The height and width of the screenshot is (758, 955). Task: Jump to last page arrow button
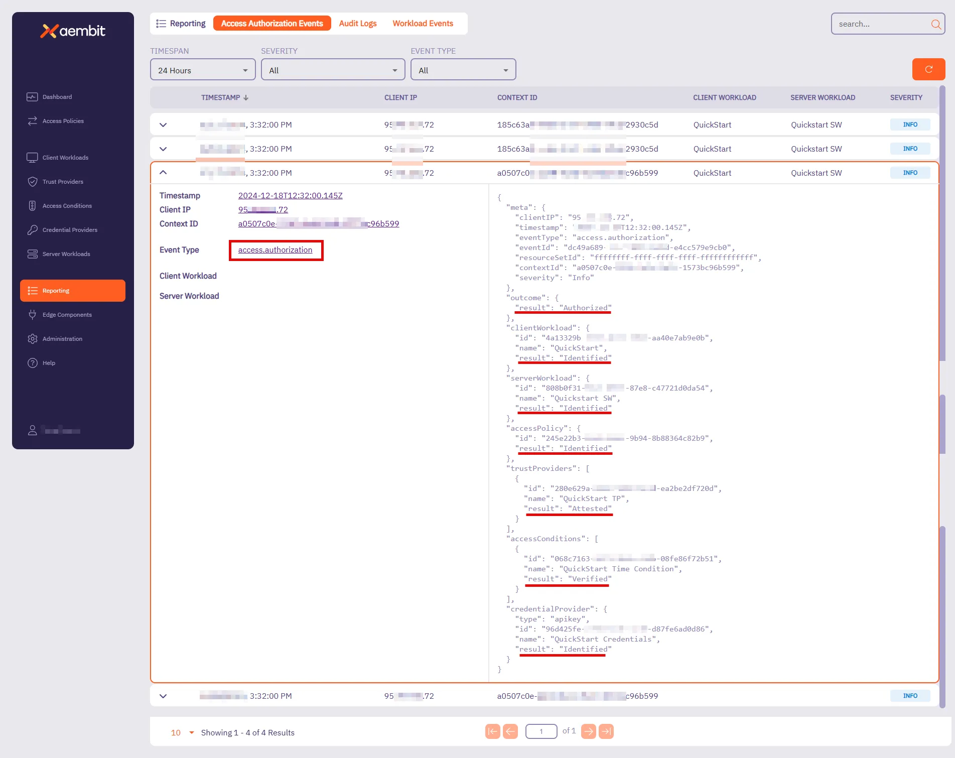[606, 731]
